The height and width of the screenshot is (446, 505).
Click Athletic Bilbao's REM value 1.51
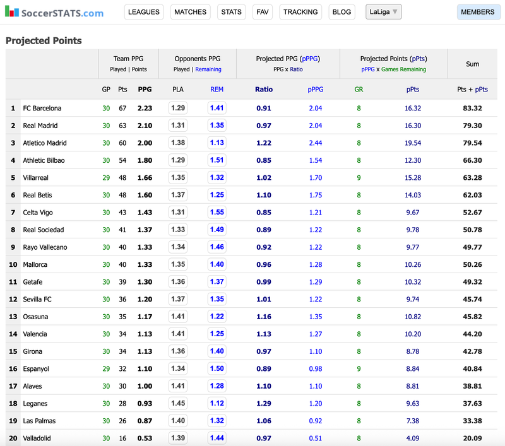click(217, 160)
